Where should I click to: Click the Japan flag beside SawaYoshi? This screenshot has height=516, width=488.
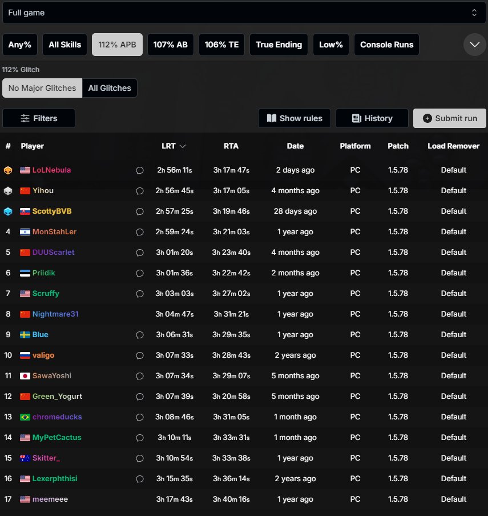point(25,376)
